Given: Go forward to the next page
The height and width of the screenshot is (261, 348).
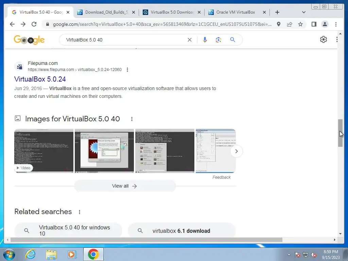Looking at the screenshot, I should tap(23, 24).
